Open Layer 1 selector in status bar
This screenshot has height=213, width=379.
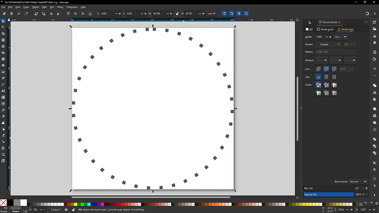point(57,210)
